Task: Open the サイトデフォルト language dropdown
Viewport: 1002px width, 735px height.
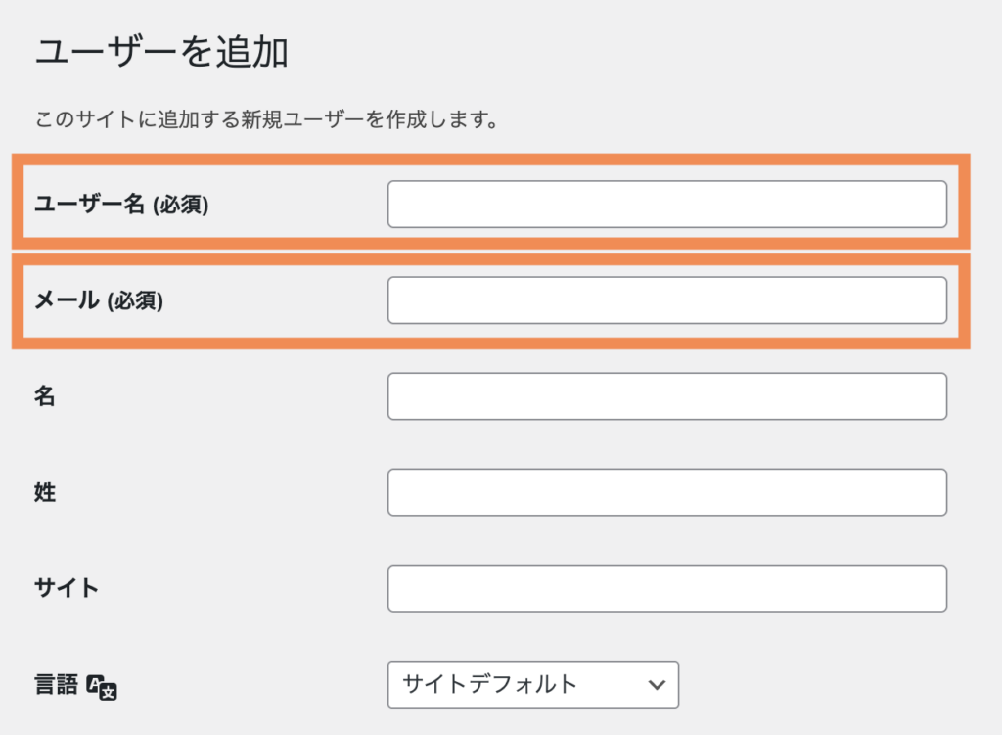Action: coord(532,685)
